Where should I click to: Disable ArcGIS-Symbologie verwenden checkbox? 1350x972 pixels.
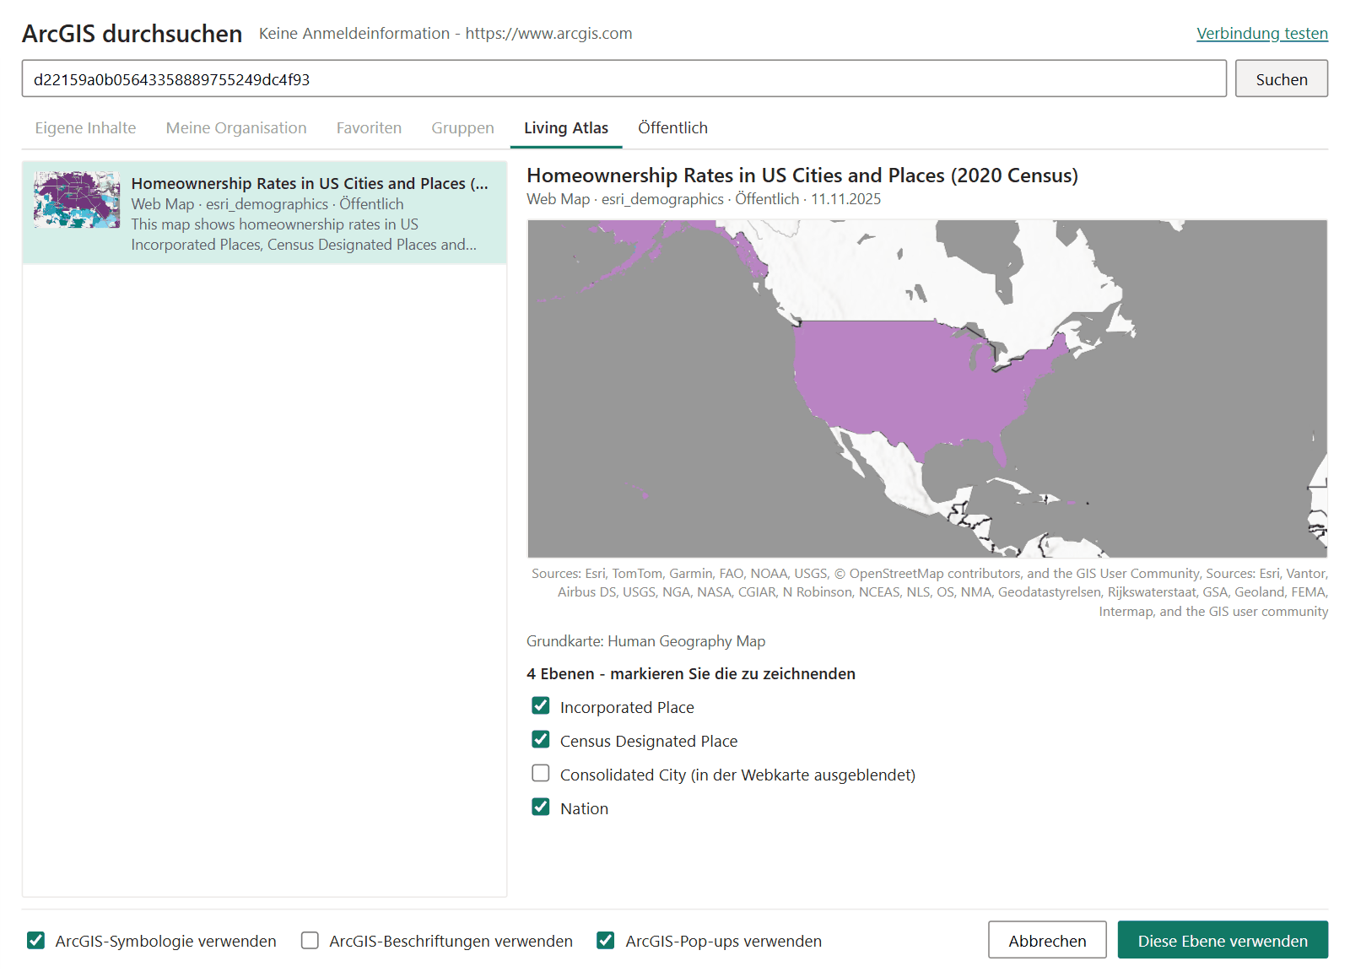tap(35, 941)
